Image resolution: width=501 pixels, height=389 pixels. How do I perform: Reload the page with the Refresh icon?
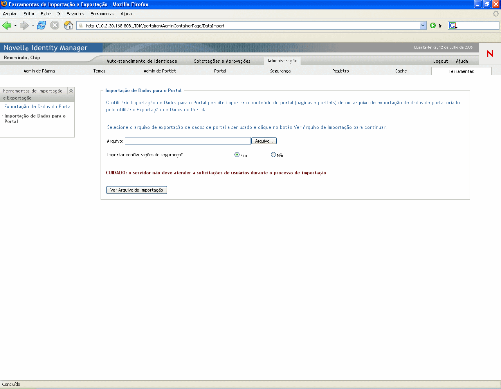[41, 25]
